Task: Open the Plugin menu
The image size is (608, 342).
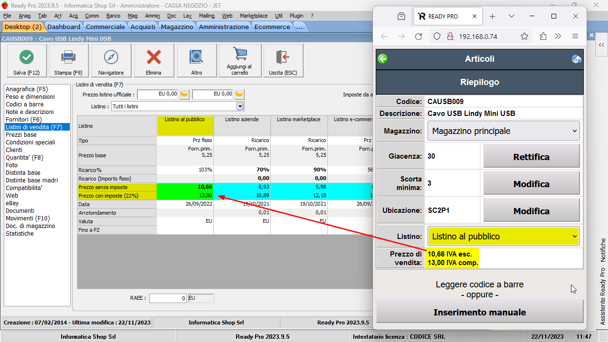Action: tap(296, 16)
